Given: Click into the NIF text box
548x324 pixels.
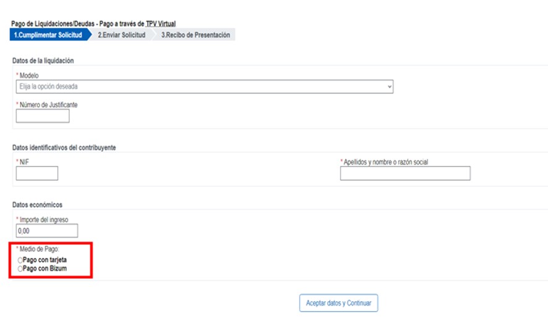Looking at the screenshot, I should pos(37,174).
